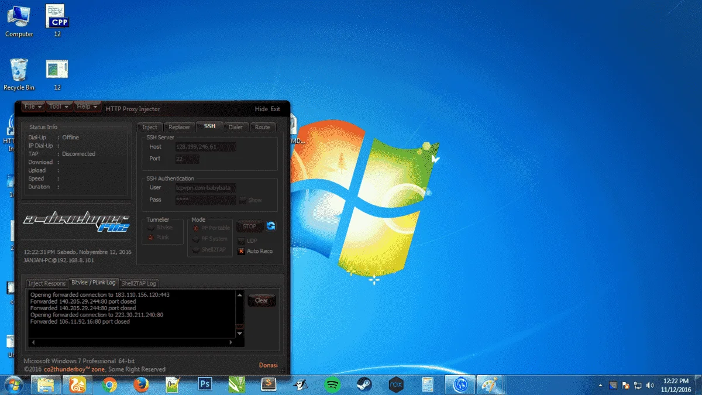Select the Recycle Bin desktop icon
This screenshot has height=395, width=702.
pos(19,74)
